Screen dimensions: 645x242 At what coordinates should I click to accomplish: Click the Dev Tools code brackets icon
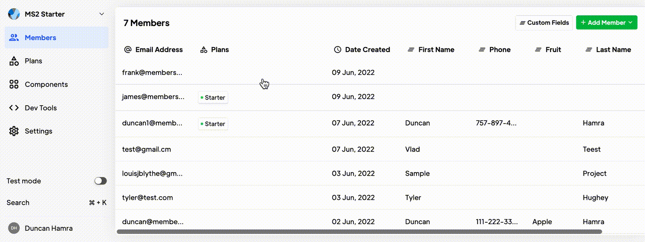(x=14, y=108)
